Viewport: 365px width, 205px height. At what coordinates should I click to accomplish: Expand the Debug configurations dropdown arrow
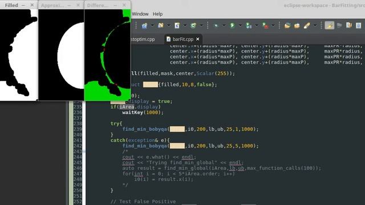pos(224,25)
